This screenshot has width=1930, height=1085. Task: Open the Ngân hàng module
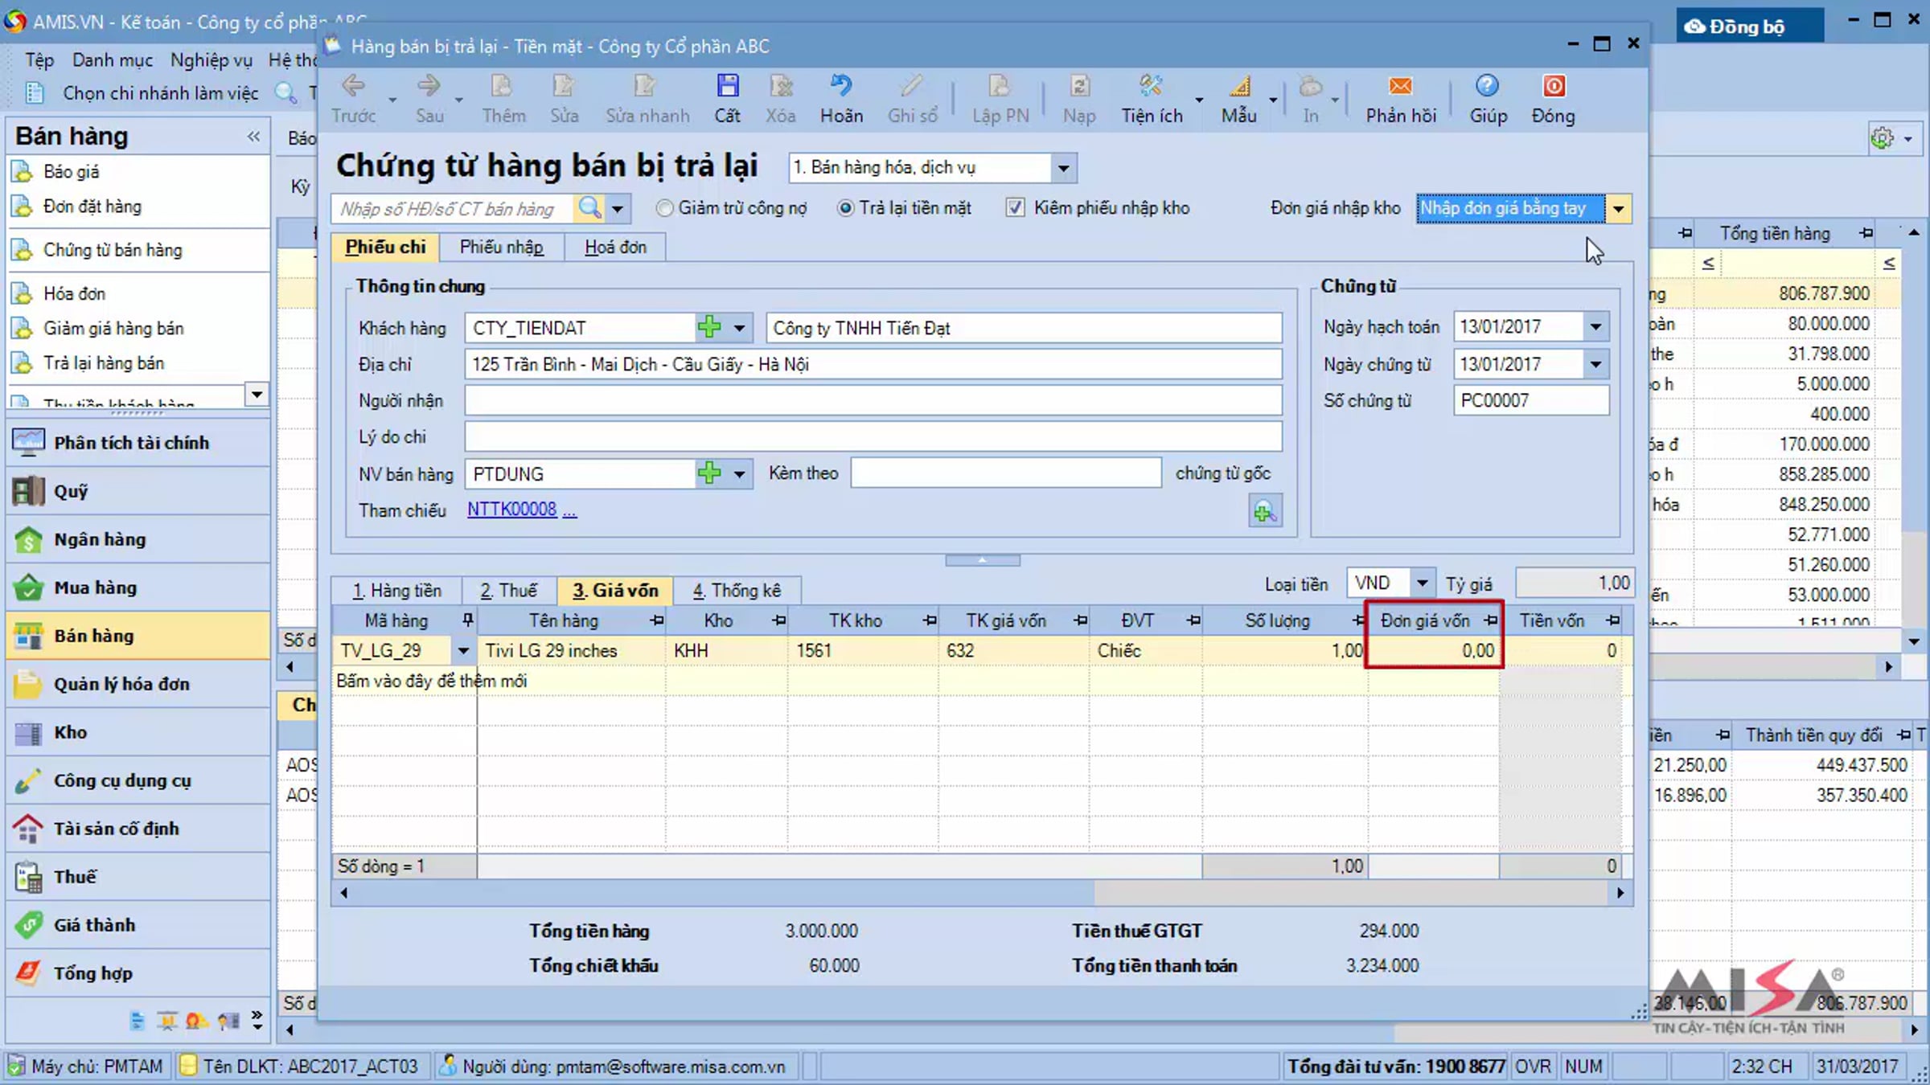(138, 539)
